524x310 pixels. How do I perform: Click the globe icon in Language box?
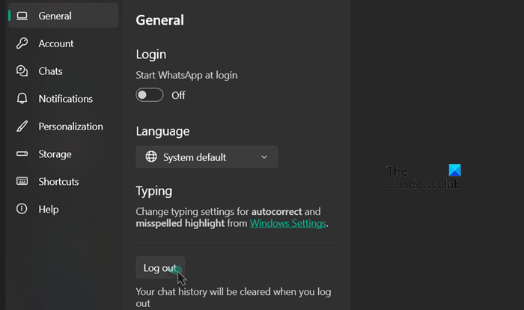click(x=151, y=157)
